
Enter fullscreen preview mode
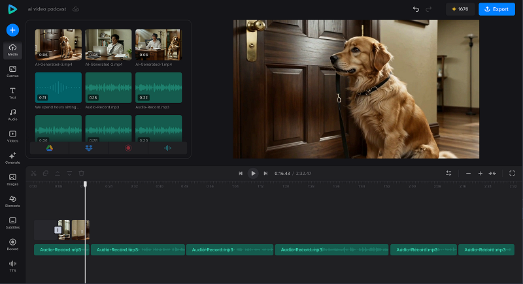point(512,173)
